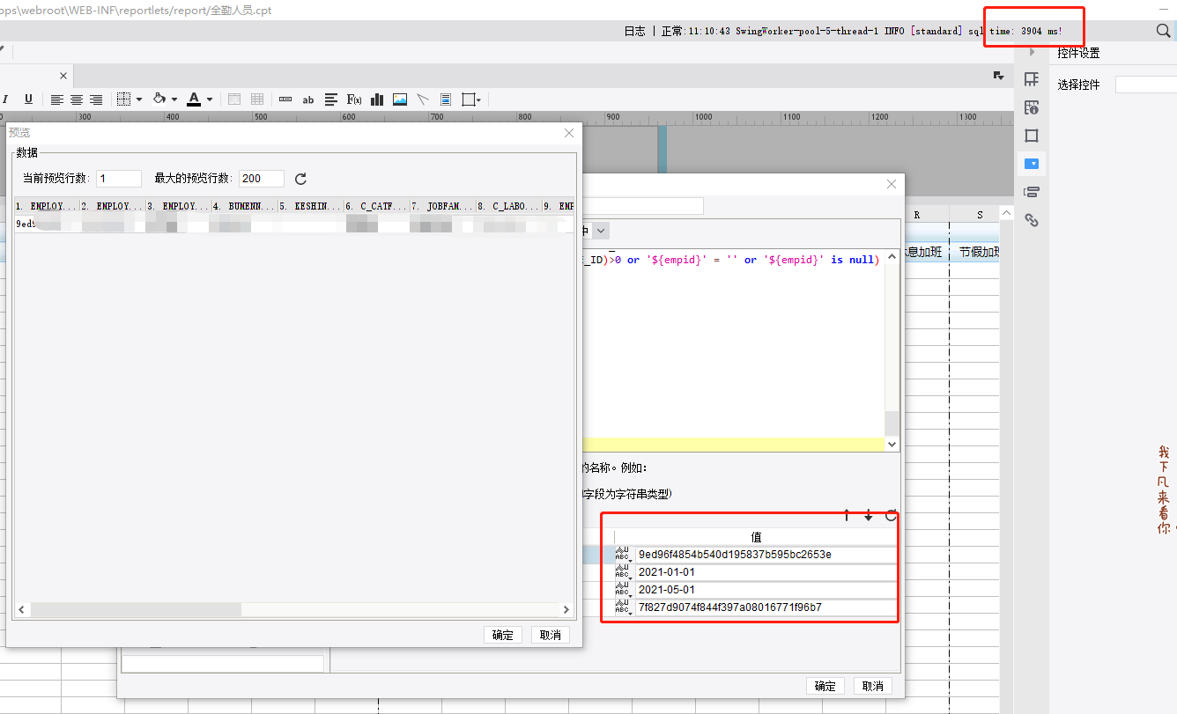The height and width of the screenshot is (714, 1177).
Task: Click column header S in spreadsheet
Action: [980, 215]
